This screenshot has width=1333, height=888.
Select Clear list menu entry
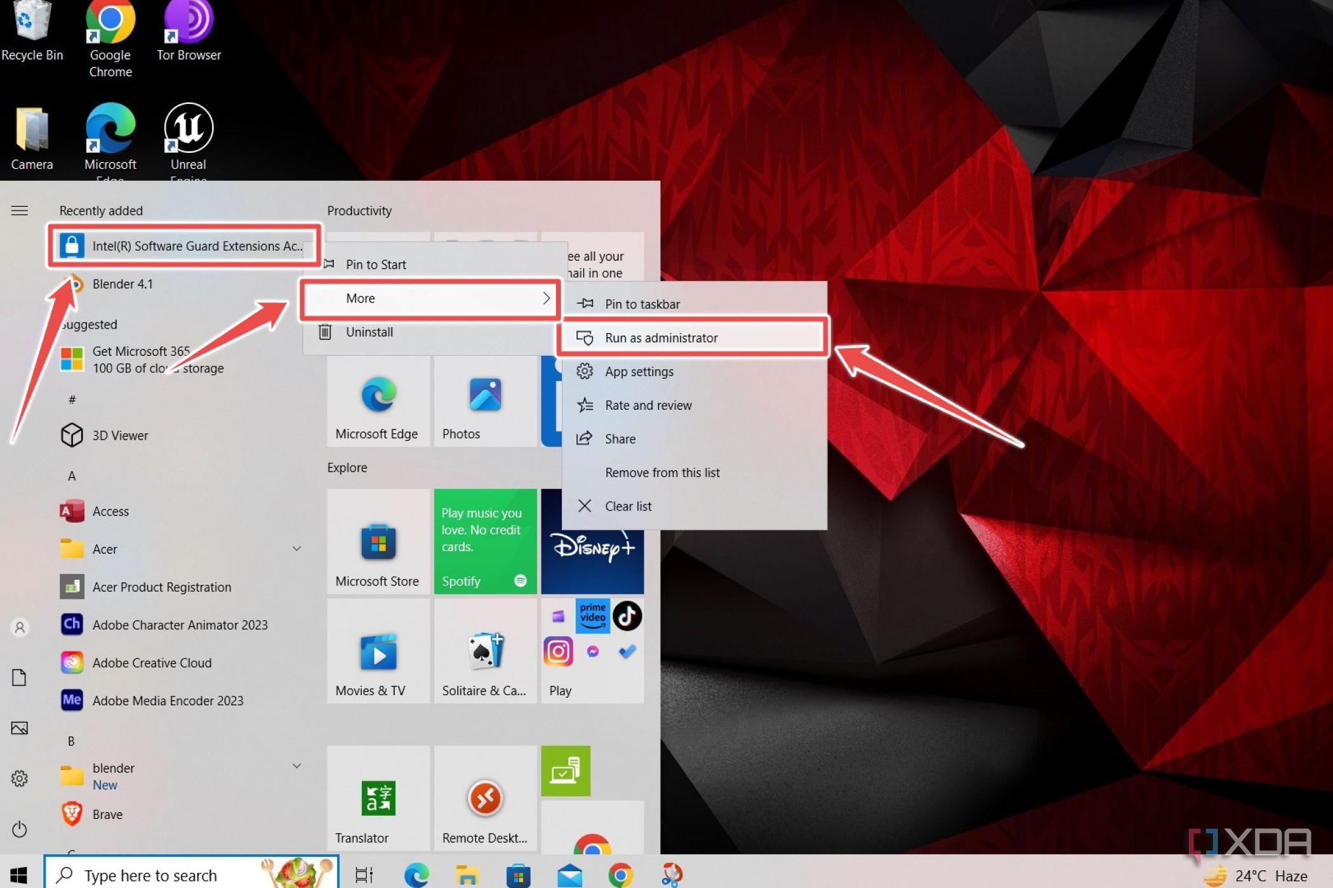tap(628, 506)
